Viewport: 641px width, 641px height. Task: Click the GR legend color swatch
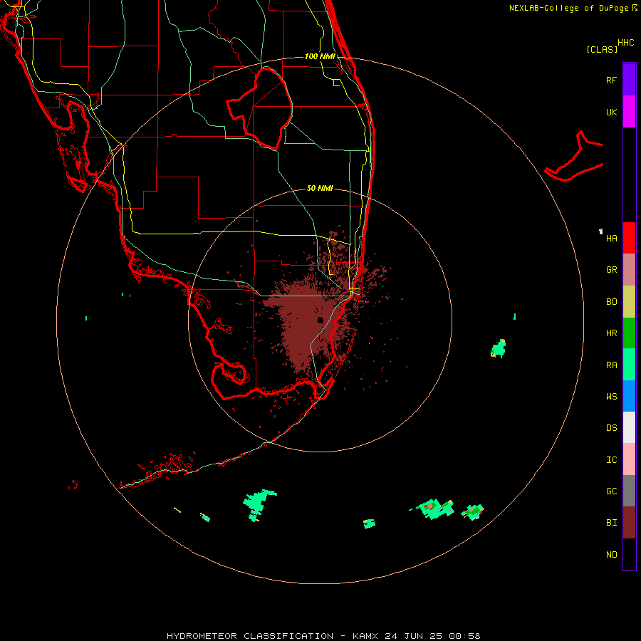point(629,270)
